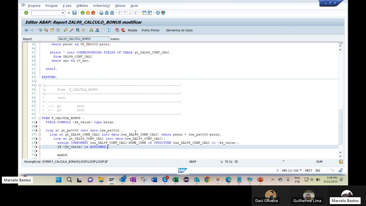
Task: Click the editor options icon beside NUM
Action: point(341,162)
